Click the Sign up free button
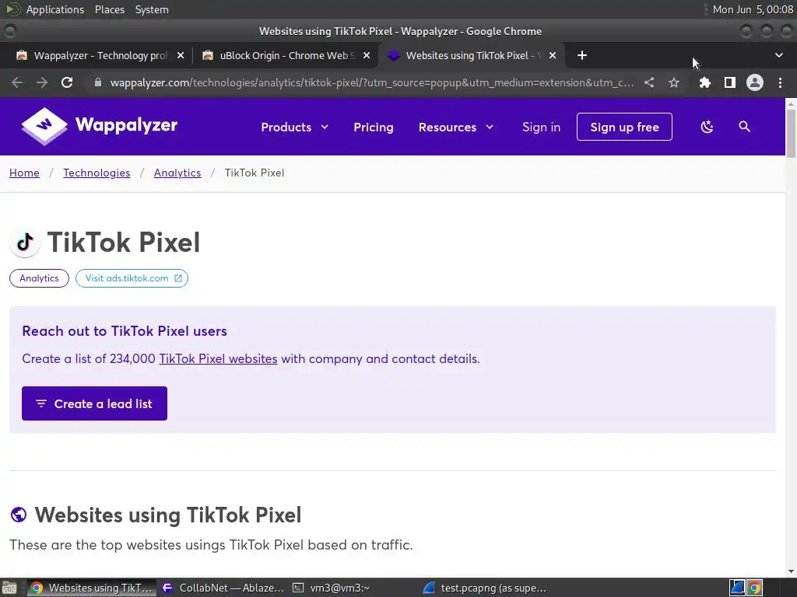Image resolution: width=797 pixels, height=597 pixels. (x=624, y=127)
